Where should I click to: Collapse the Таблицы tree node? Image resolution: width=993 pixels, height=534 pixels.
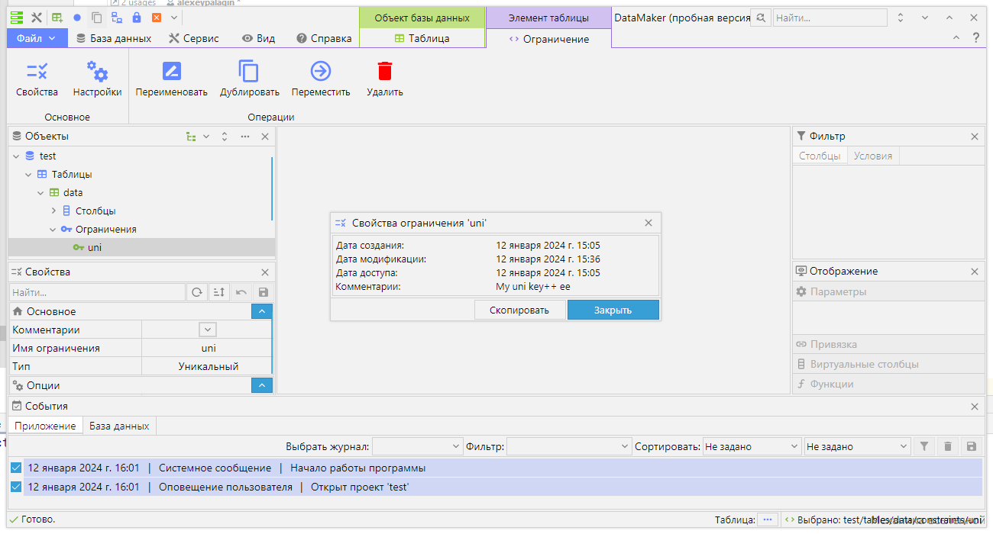click(28, 174)
